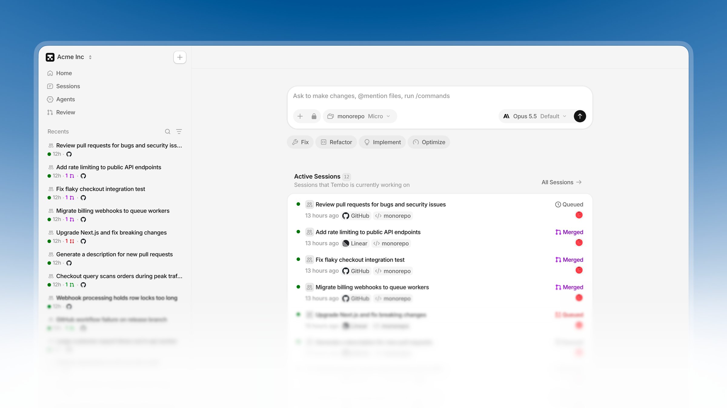Click the plus attachment icon in prompt box
Screen dimensions: 727x408
(300, 116)
